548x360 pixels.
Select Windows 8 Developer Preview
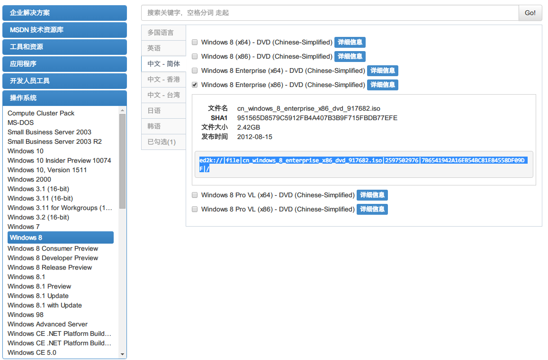coord(53,258)
